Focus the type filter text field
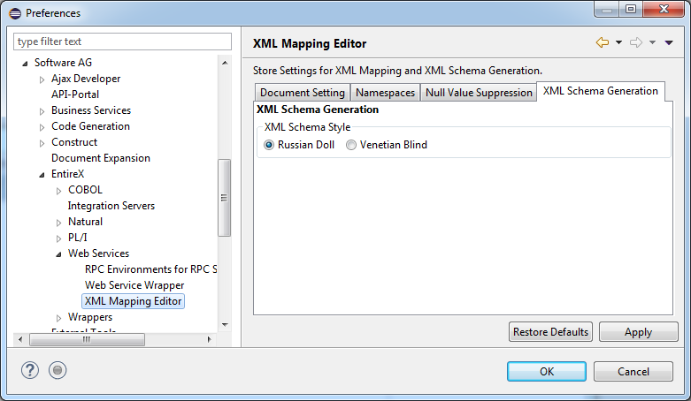Screen dimensions: 691x401 tap(122, 42)
